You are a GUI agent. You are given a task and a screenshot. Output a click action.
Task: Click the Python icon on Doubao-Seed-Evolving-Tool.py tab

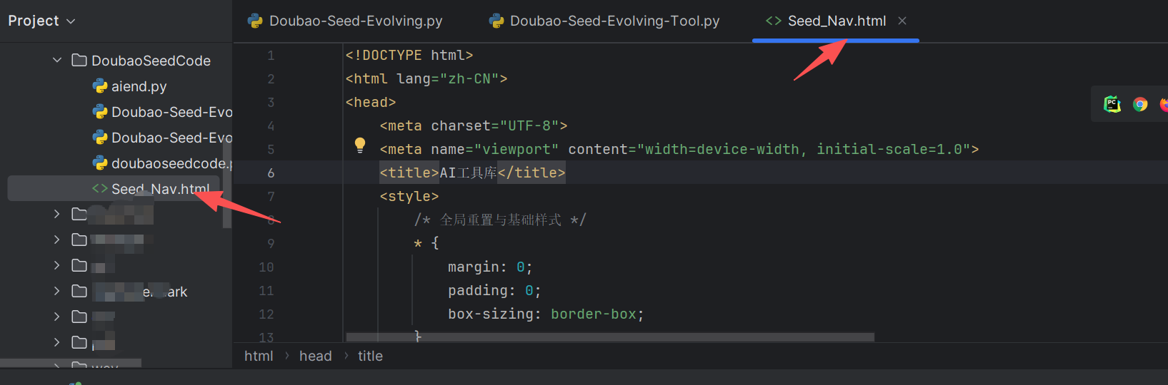pos(496,21)
